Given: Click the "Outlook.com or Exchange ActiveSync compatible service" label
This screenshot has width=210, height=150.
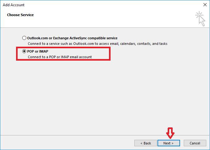Looking at the screenshot, I should click(72, 38).
